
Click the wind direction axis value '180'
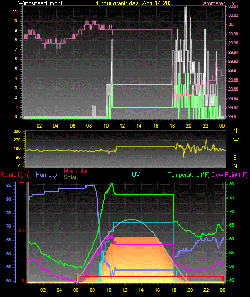[17, 149]
